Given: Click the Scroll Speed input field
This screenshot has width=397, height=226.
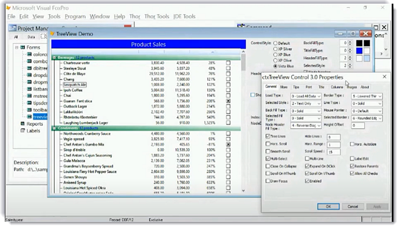Looking at the screenshot, I should click(x=333, y=152).
